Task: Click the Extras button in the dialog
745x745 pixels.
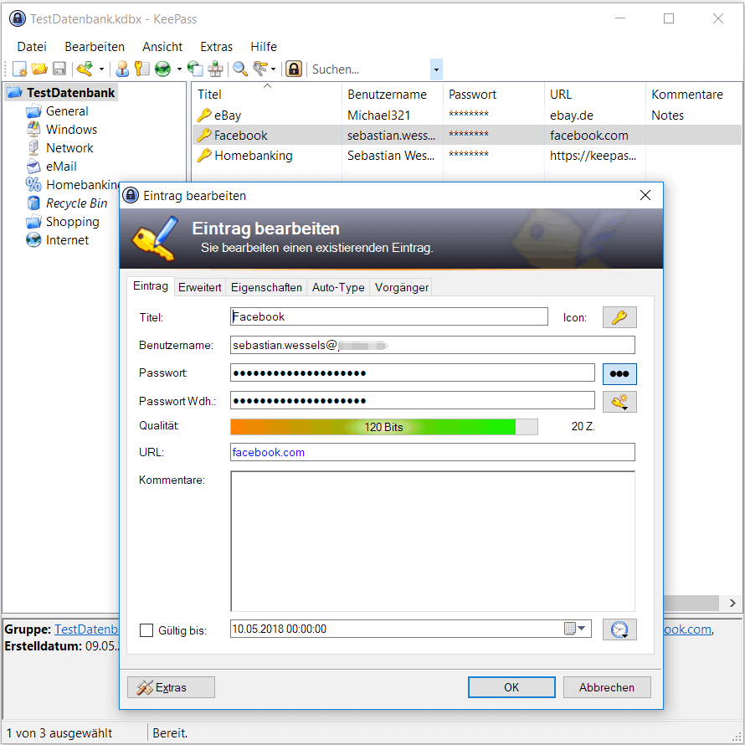Action: point(171,687)
